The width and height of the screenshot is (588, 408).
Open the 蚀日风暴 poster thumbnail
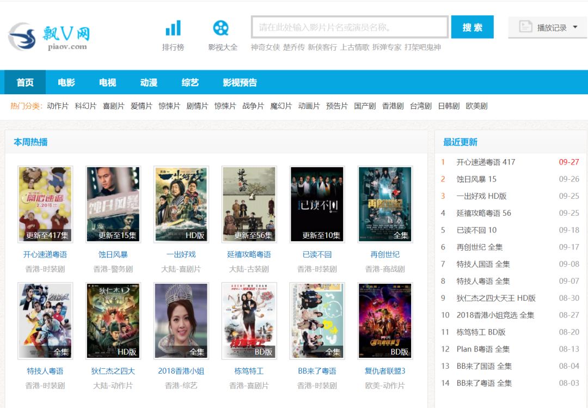tap(113, 204)
